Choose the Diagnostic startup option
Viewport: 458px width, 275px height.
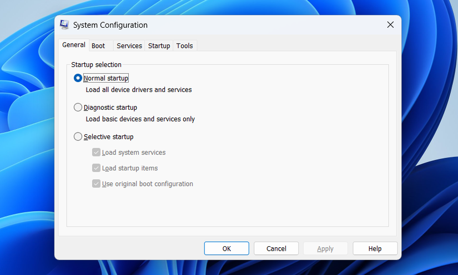pos(78,108)
